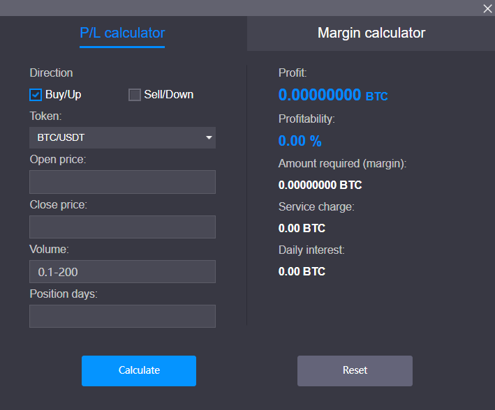Close the calculator dialog with the X icon
This screenshot has height=410, width=495.
coord(487,8)
